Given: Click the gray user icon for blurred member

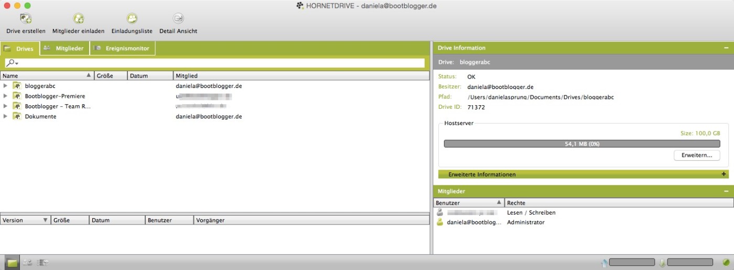Looking at the screenshot, I should (440, 212).
